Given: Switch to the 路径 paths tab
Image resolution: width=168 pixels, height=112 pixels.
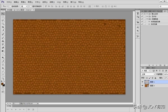Looking at the screenshot, I should pos(153,68).
